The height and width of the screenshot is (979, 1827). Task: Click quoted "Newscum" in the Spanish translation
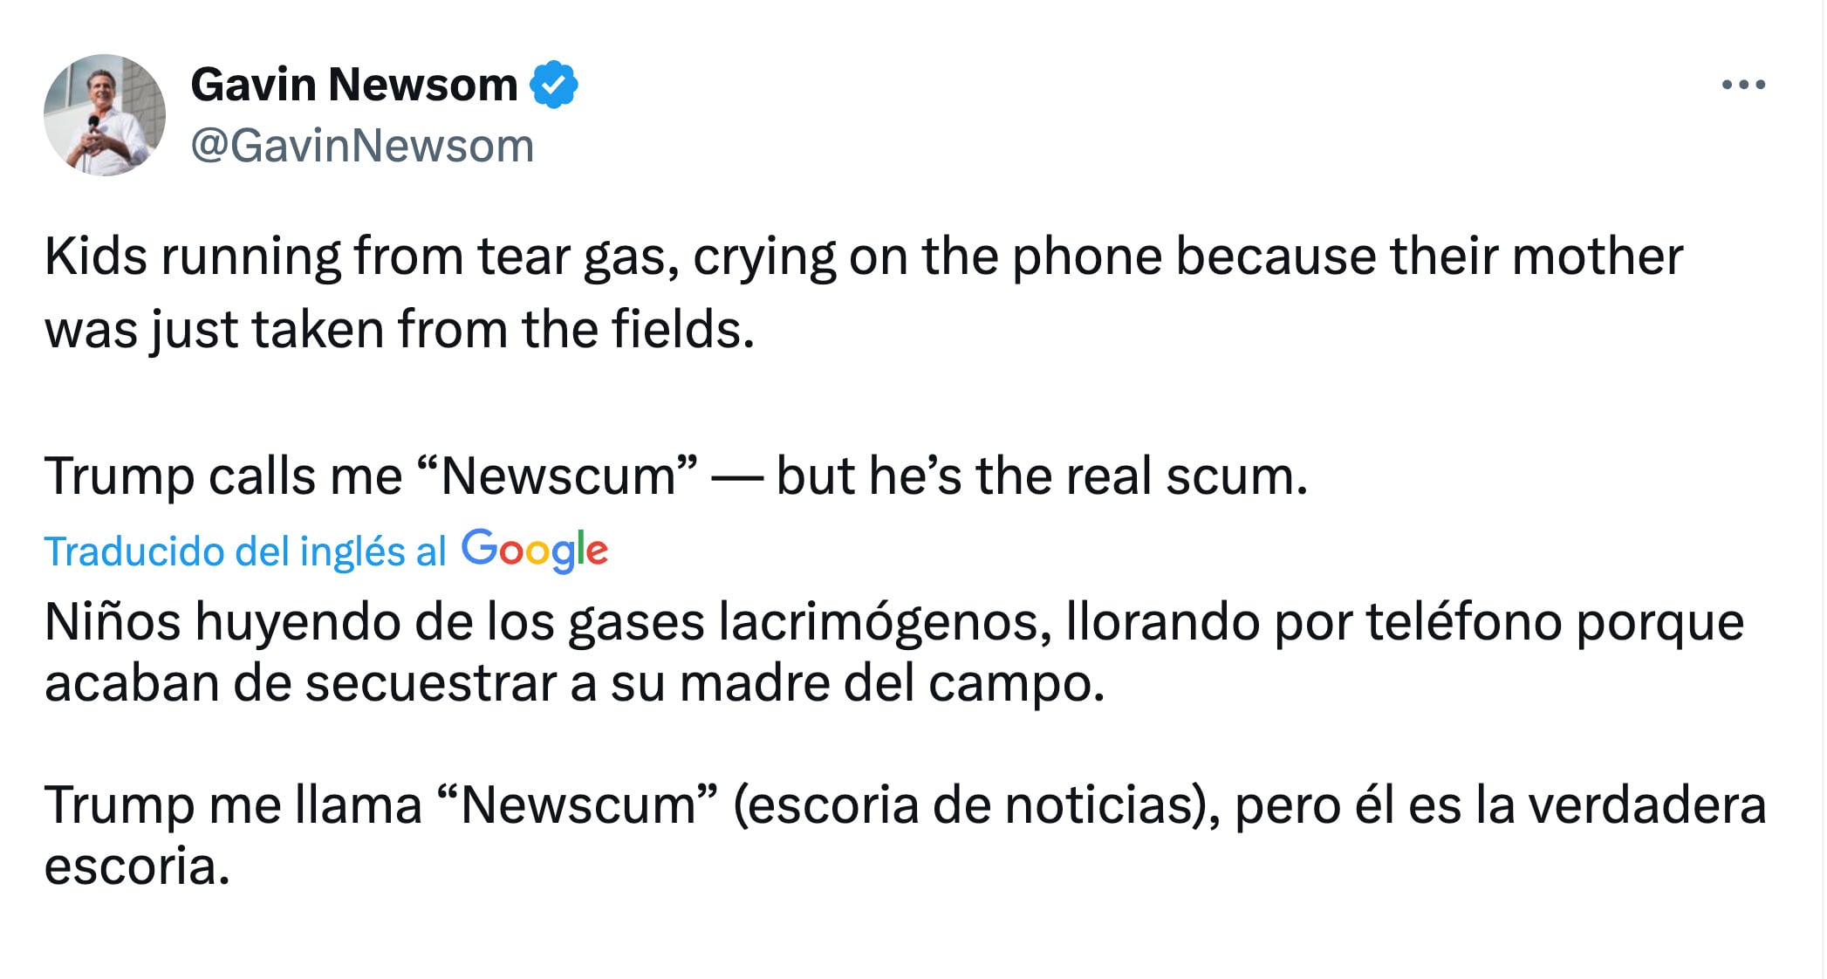click(577, 804)
